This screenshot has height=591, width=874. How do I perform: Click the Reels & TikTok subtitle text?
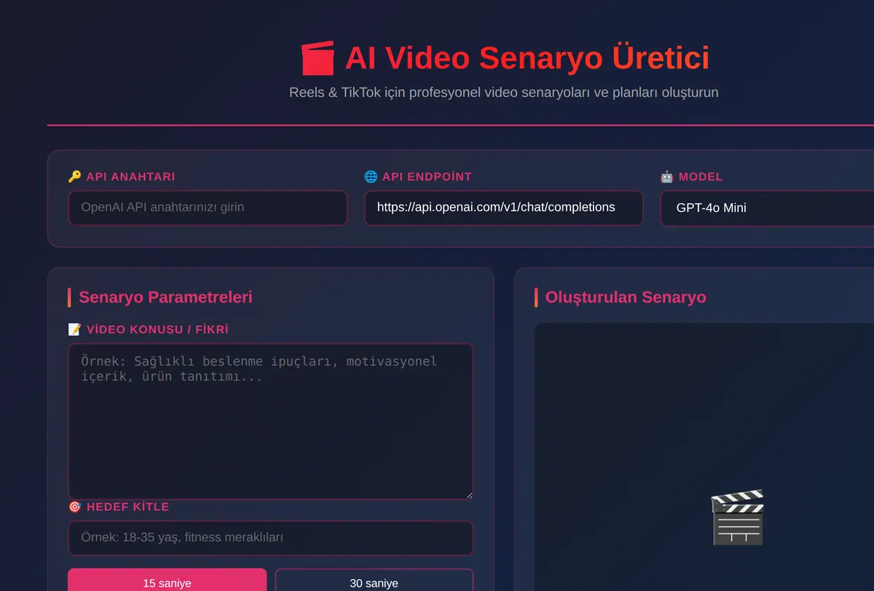coord(504,93)
